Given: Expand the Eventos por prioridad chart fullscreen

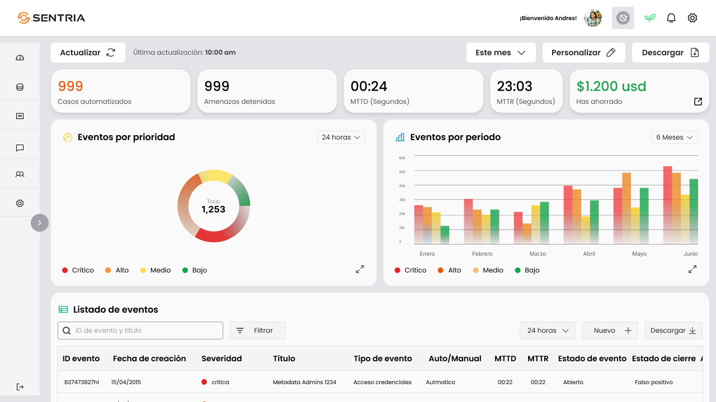Looking at the screenshot, I should (360, 269).
